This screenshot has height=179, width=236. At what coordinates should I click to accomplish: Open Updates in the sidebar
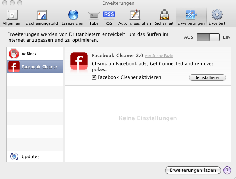(x=35, y=156)
